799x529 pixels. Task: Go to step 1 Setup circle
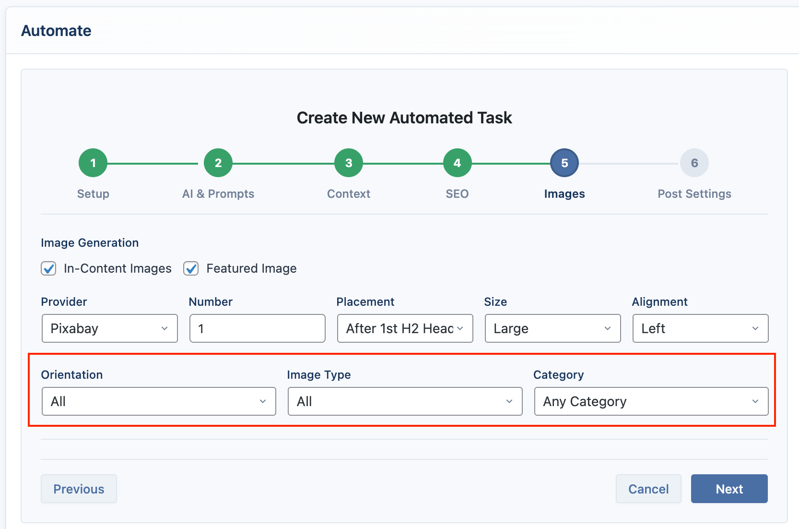tap(93, 163)
